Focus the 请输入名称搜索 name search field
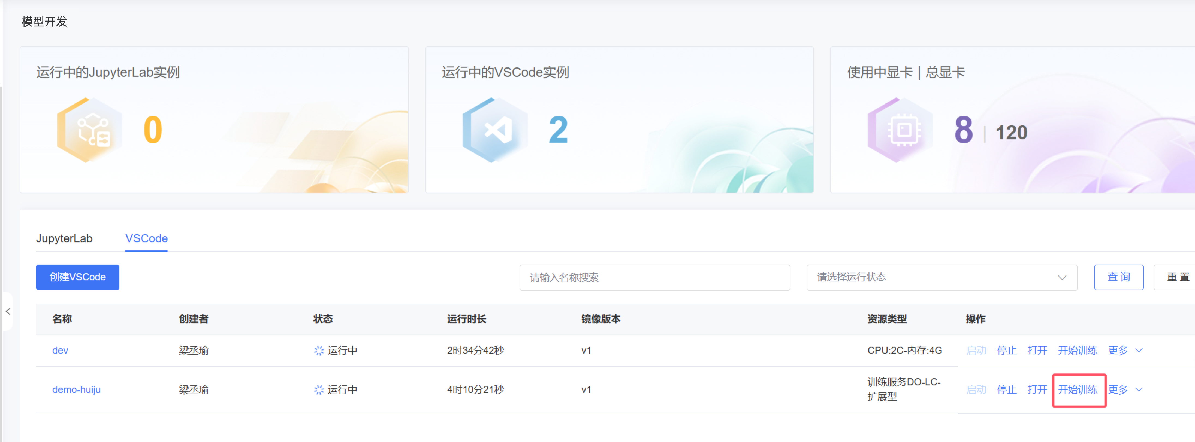The image size is (1195, 442). (x=654, y=278)
